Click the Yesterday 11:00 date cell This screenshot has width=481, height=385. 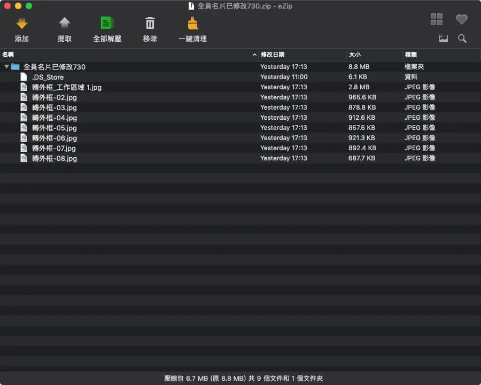[284, 77]
